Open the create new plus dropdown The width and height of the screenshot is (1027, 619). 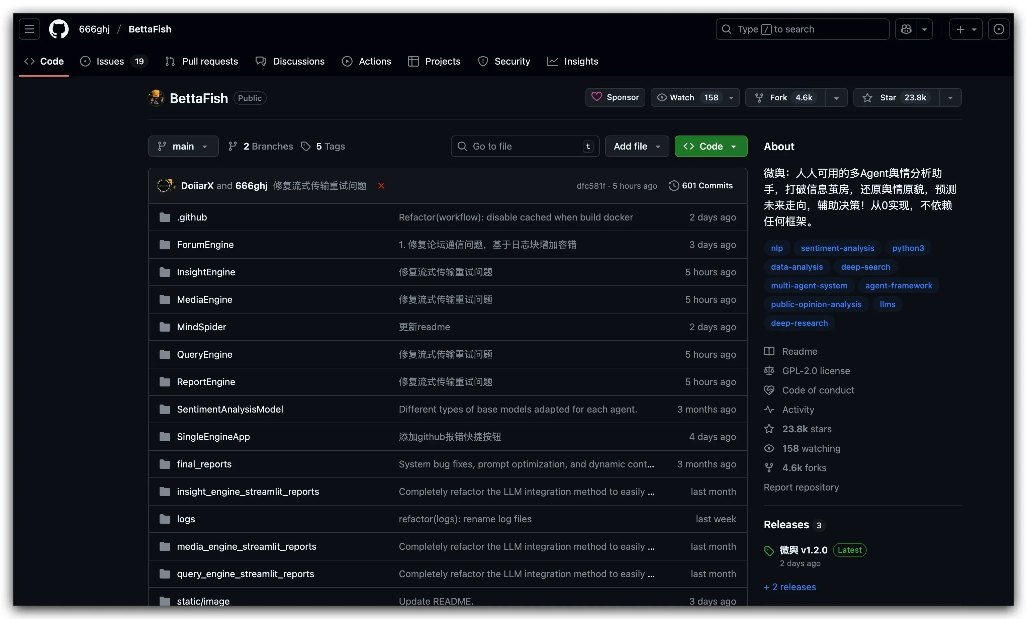tap(966, 29)
